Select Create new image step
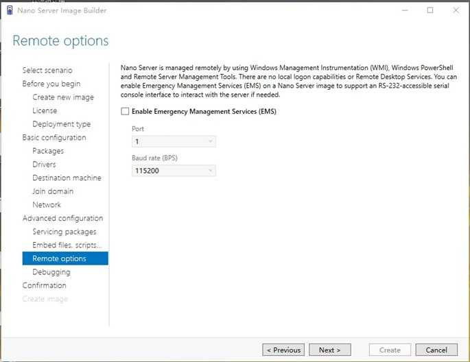Screen dimensions: 470x362 coord(63,97)
